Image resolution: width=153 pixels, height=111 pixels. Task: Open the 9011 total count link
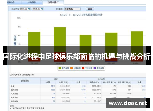(53, 86)
